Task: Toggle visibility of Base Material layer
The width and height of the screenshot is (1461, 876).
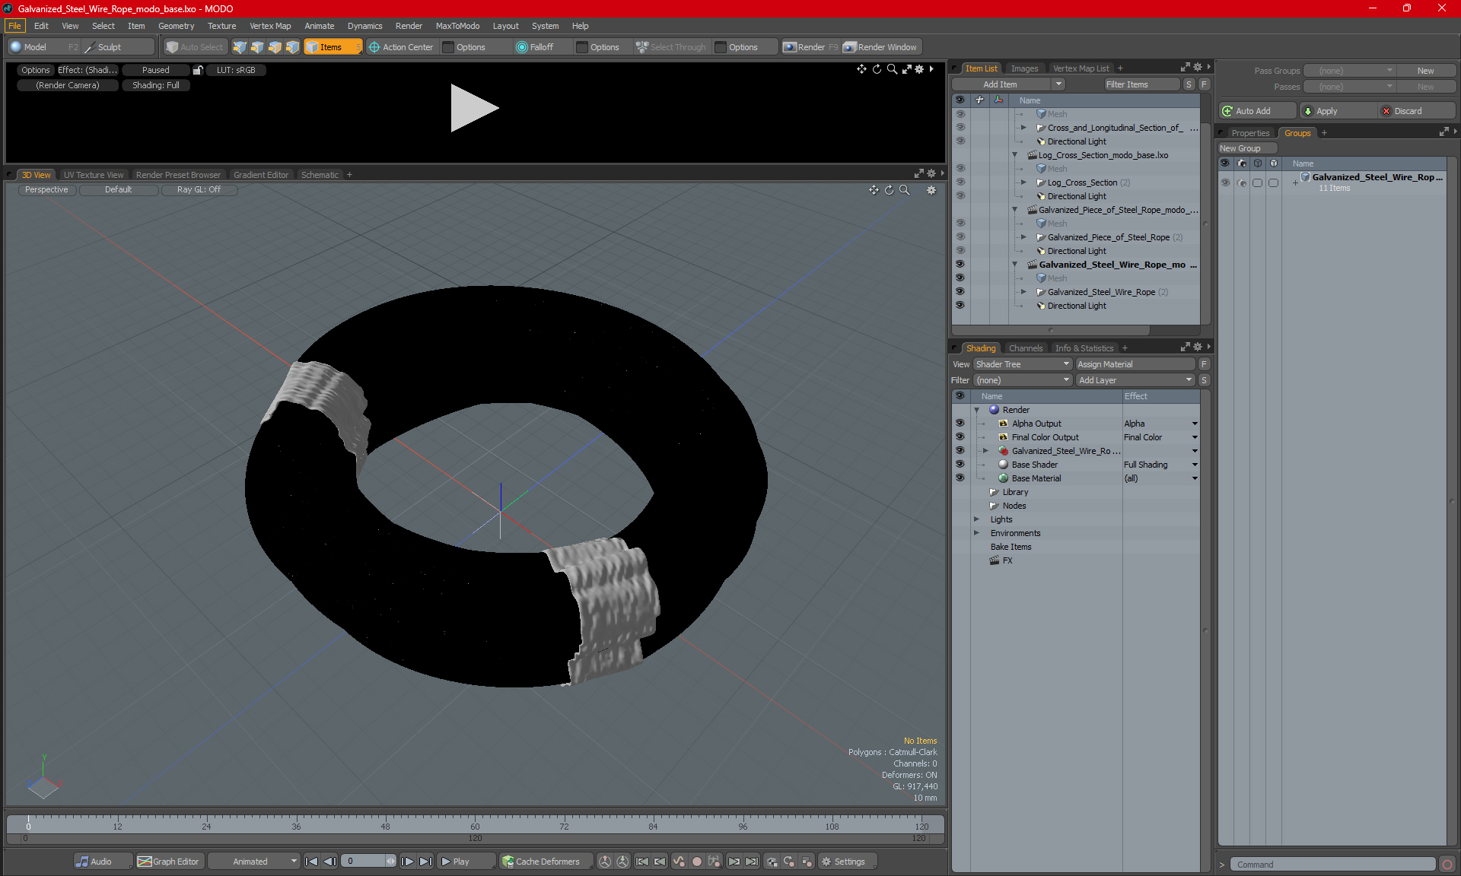Action: [960, 478]
